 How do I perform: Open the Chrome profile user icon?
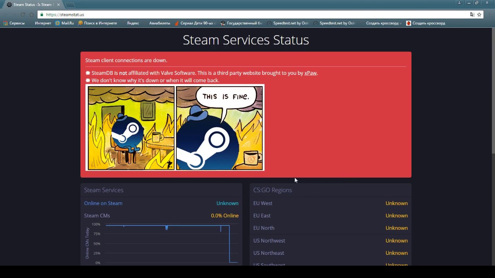click(459, 3)
